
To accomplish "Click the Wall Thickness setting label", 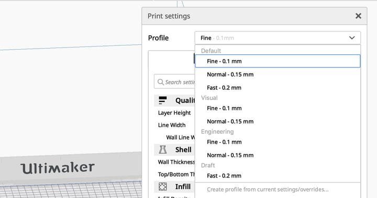I will (176, 162).
